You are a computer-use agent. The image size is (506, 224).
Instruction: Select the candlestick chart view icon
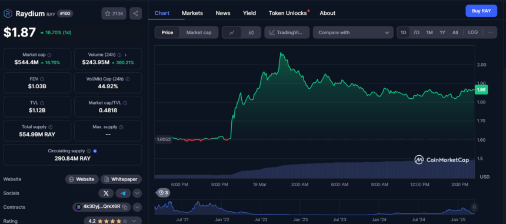click(x=251, y=32)
